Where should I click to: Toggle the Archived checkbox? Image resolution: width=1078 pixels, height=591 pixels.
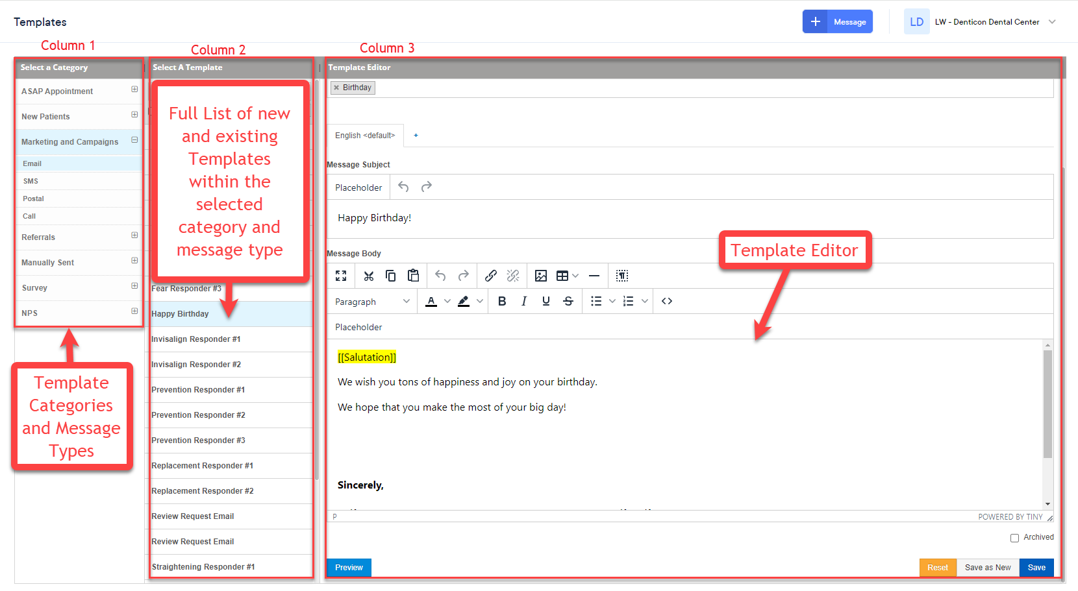tap(1014, 538)
